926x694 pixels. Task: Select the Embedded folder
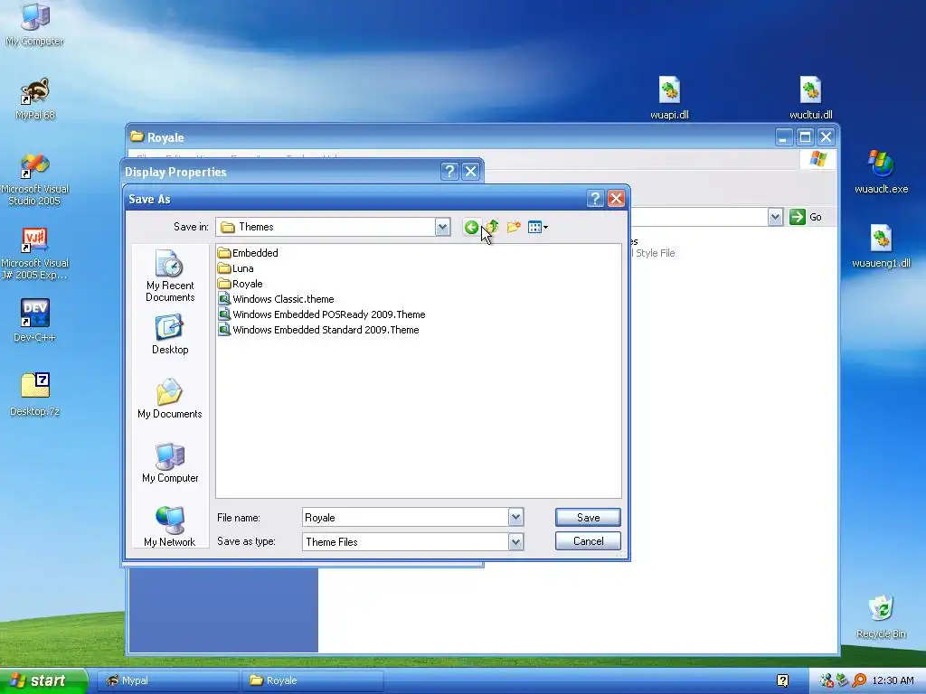(248, 253)
